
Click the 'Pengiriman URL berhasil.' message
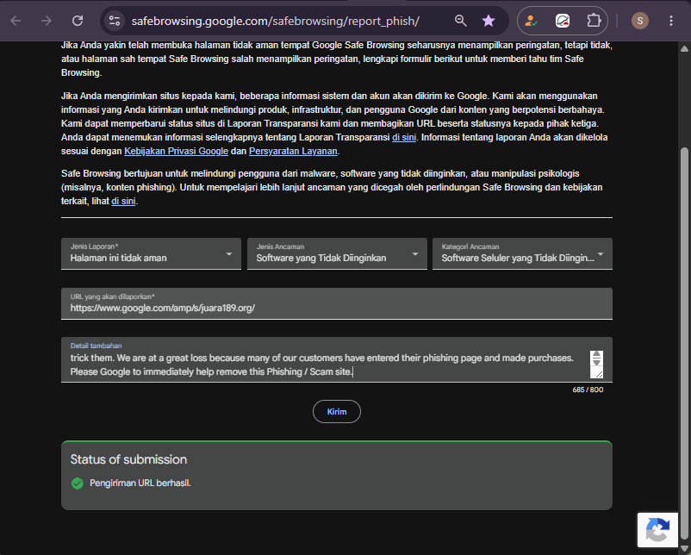pos(140,483)
